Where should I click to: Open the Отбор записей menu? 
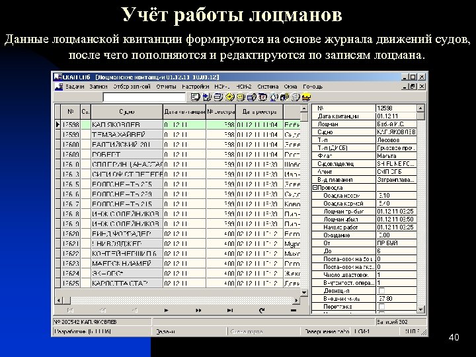click(x=132, y=87)
